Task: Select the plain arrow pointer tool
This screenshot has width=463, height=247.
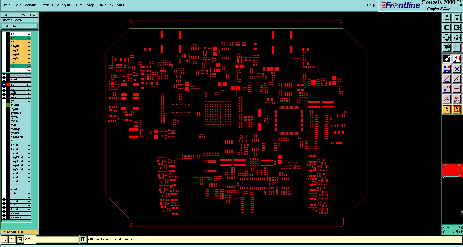Action: [447, 109]
